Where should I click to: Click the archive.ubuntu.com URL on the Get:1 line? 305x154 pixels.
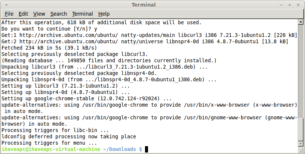(x=69, y=35)
